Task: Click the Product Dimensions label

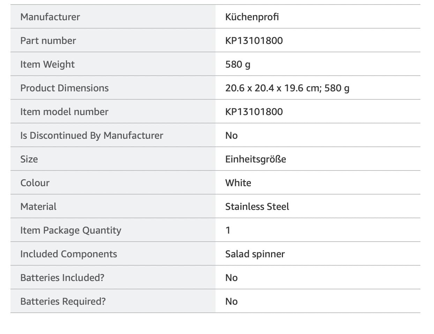Action: pos(65,88)
